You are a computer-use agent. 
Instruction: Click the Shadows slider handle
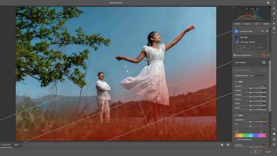pos(251,101)
